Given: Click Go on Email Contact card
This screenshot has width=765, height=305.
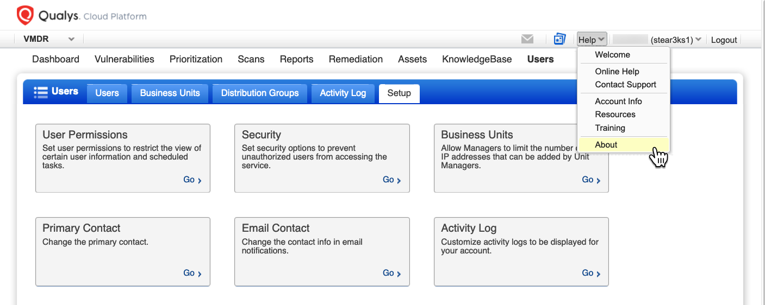Looking at the screenshot, I should point(391,273).
